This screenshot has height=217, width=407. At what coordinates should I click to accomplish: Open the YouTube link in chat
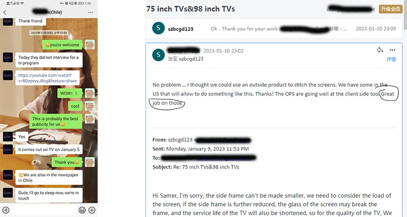(47, 78)
